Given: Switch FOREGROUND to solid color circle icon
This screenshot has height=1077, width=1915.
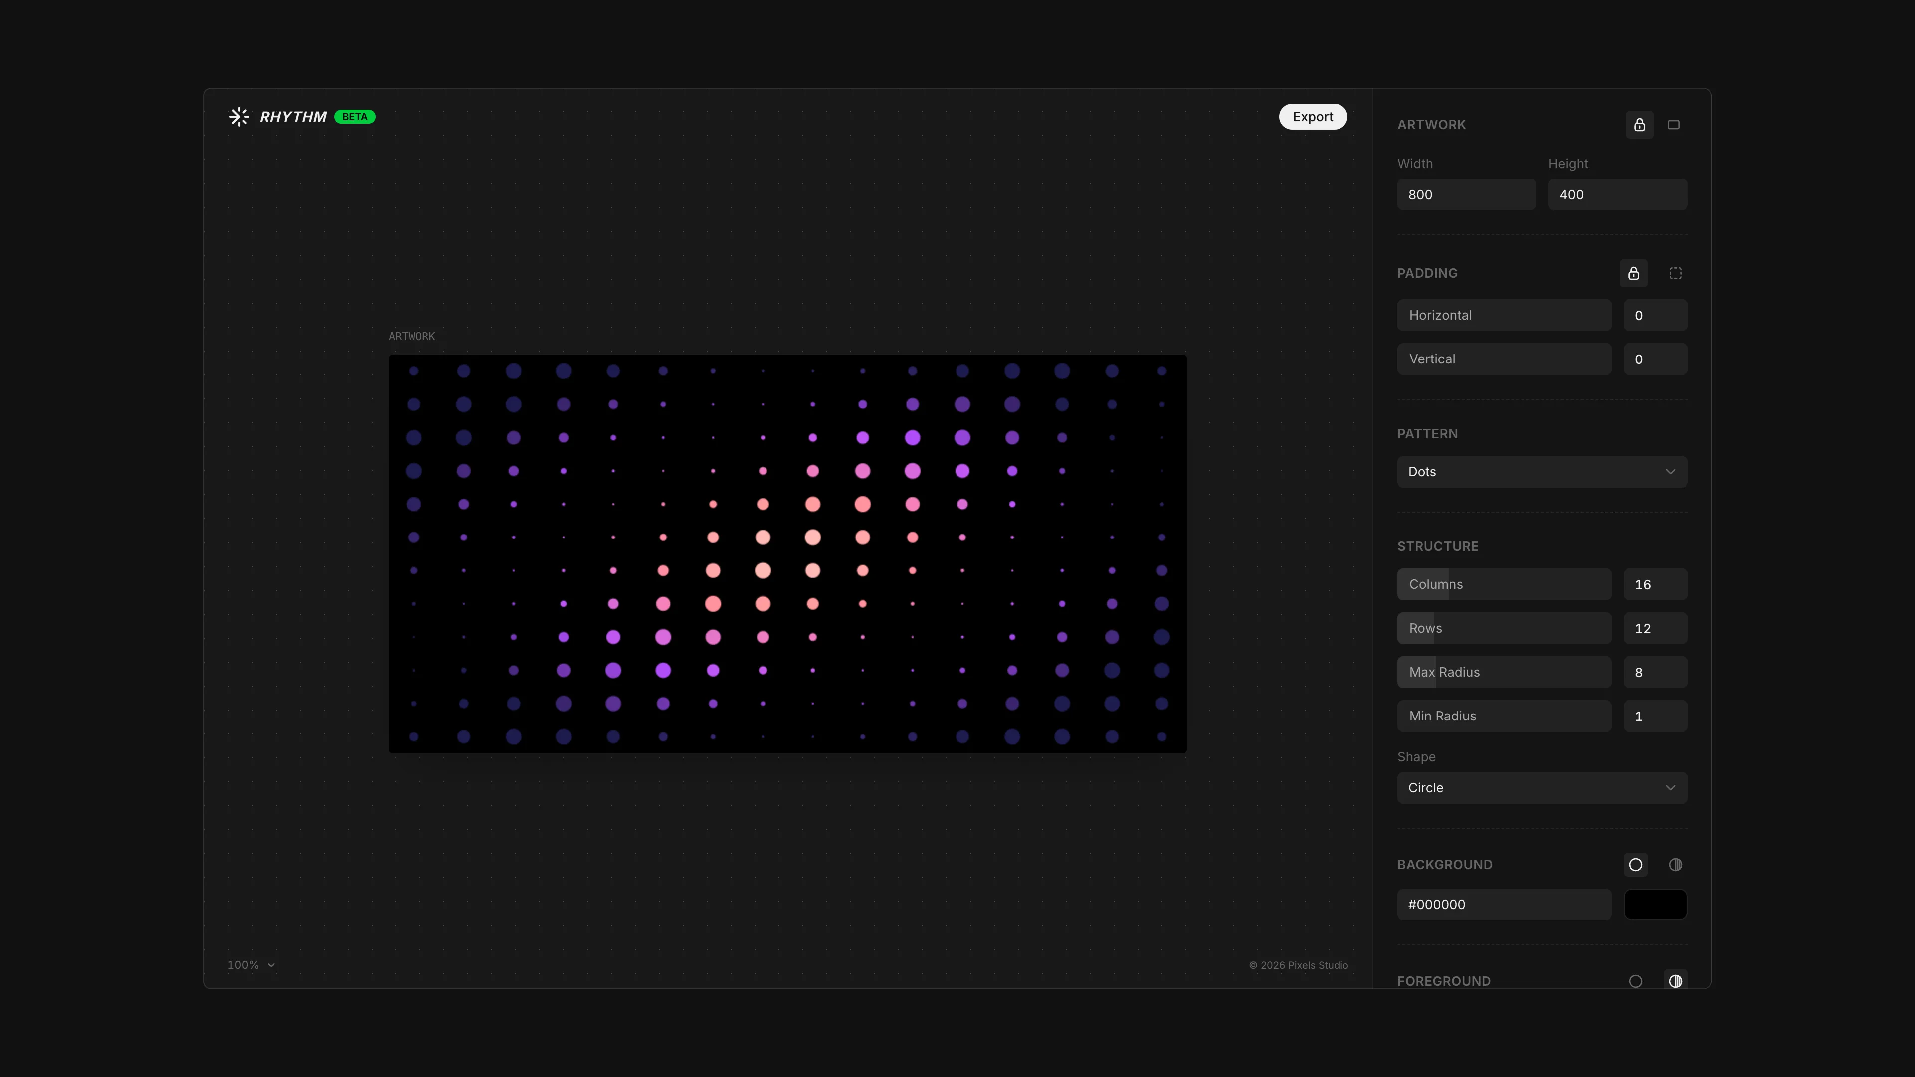Looking at the screenshot, I should coord(1636,981).
